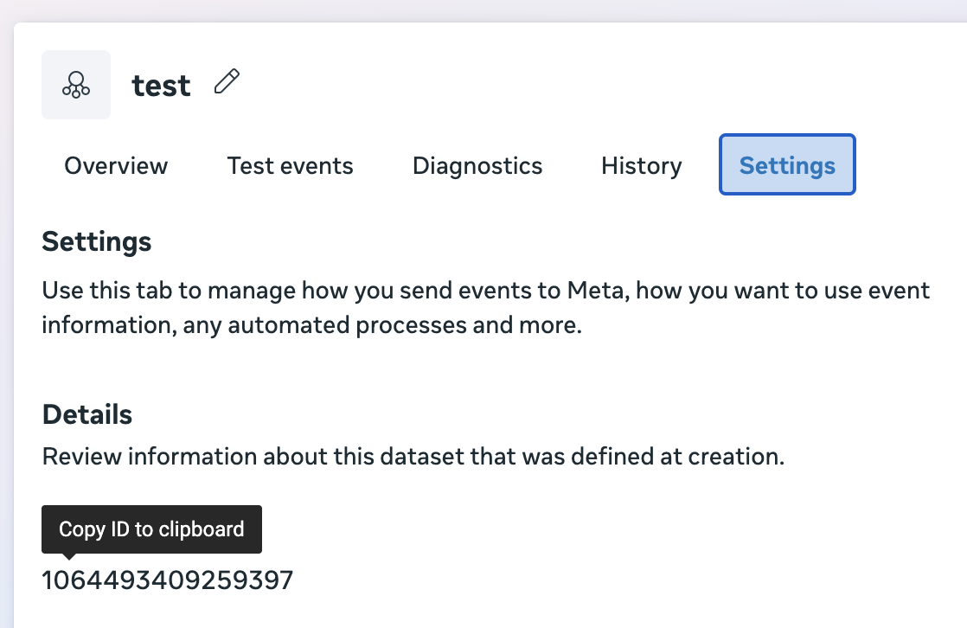Click the word 'Meta' in settings description
The image size is (967, 628).
pos(595,290)
